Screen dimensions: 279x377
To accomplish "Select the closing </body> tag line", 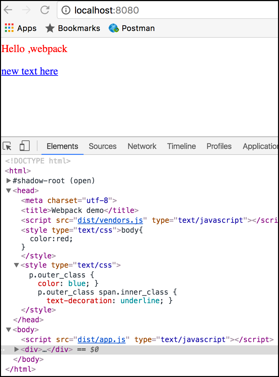I will coord(28,359).
